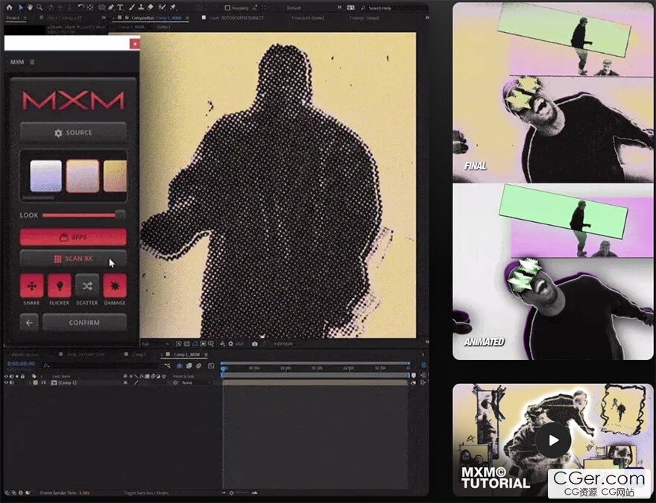
Task: Hide the [Comp 1] layer eye toggle
Action: click(6, 382)
